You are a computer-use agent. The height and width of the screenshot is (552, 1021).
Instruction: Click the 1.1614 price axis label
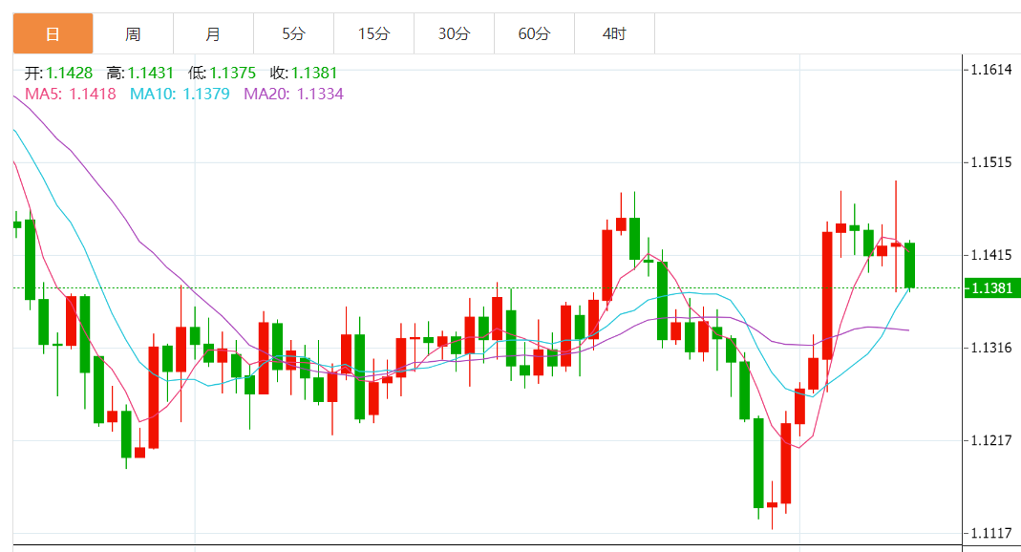[x=990, y=70]
